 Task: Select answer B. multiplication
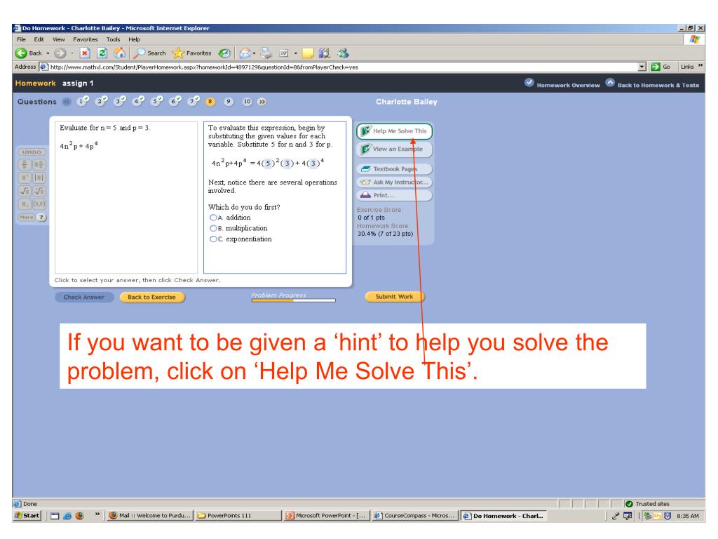[213, 228]
